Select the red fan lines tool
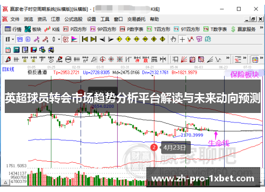 coord(184,59)
